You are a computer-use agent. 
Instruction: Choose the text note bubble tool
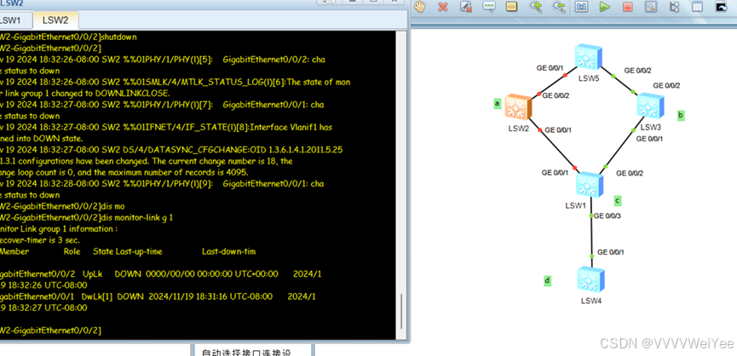[x=489, y=7]
